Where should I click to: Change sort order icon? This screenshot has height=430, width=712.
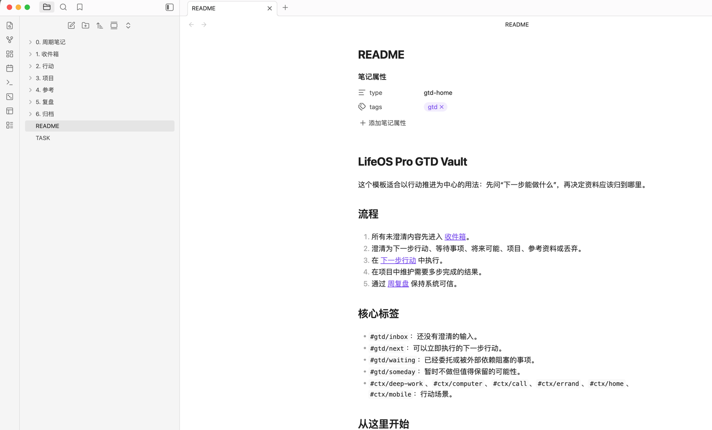100,25
